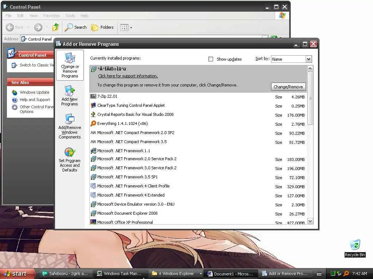Open Windows Explorer taskbar group dropdown
The height and width of the screenshot is (279, 373).
(x=201, y=274)
